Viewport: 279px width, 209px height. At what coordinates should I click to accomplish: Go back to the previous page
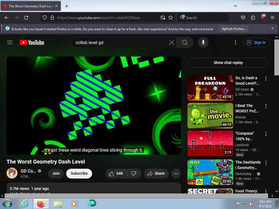(x=7, y=18)
